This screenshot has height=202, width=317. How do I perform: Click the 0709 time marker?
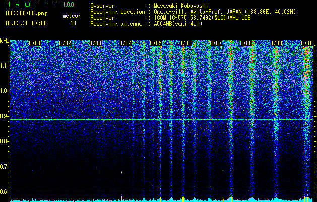coord(276,43)
